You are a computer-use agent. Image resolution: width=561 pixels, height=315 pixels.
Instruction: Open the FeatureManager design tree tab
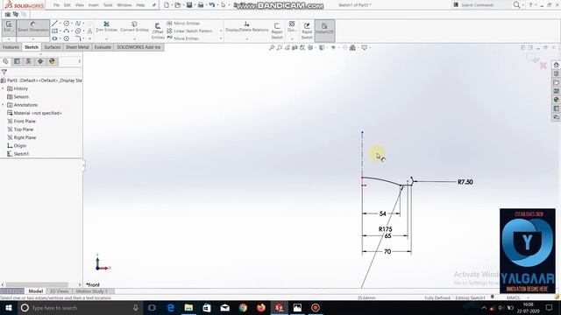coord(5,61)
